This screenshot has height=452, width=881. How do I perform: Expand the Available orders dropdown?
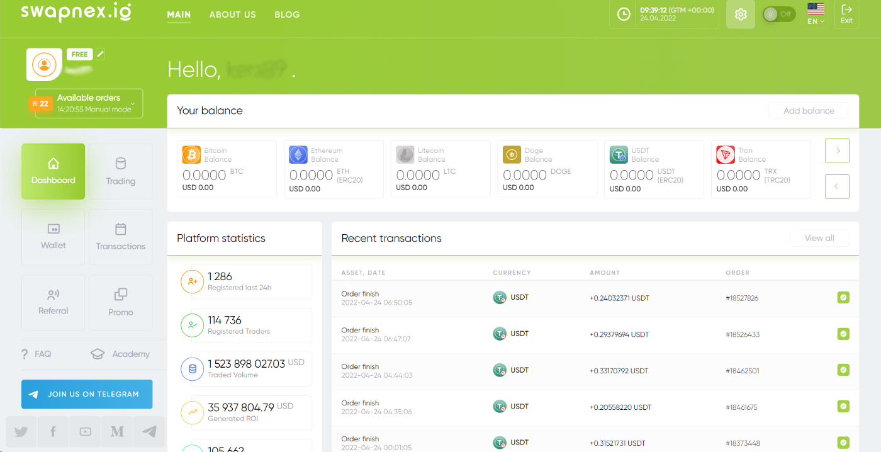point(89,103)
